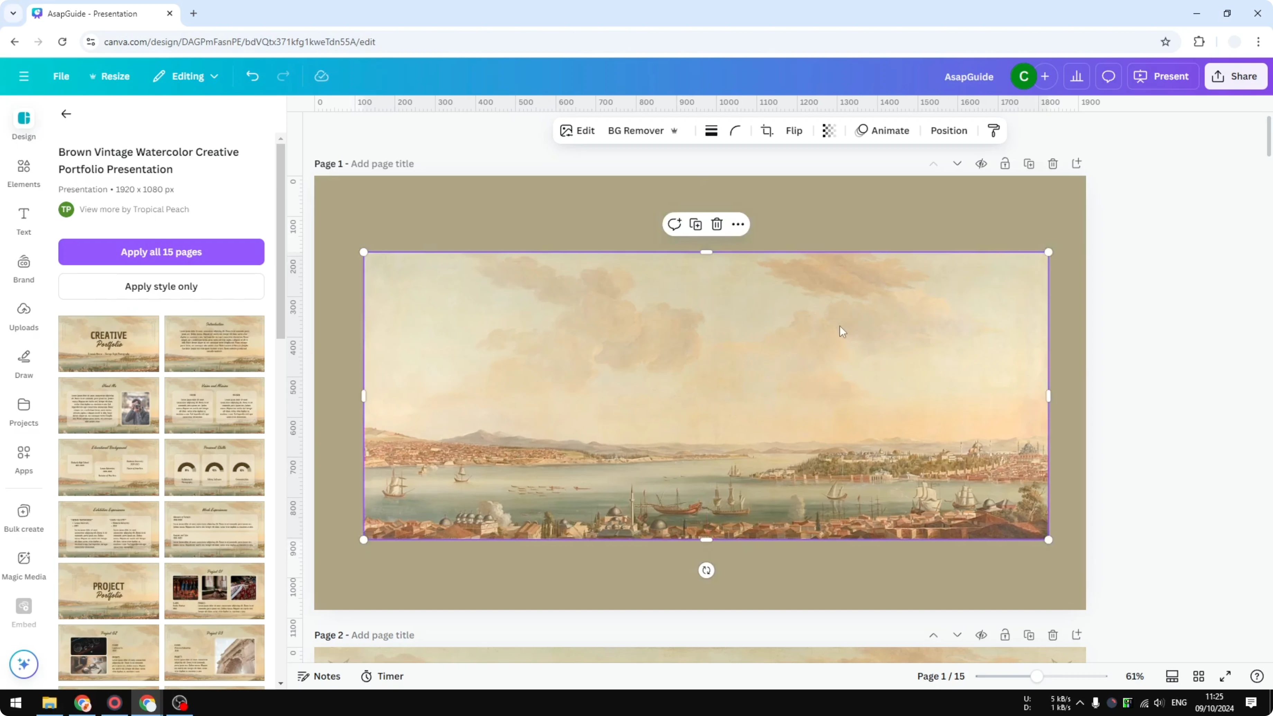Screen dimensions: 1273x716
Task: Open the Apps panel
Action: click(24, 460)
